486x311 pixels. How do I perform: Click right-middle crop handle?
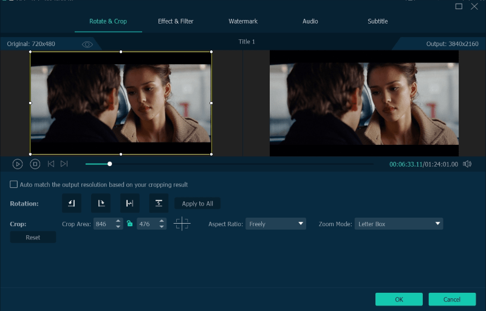[211, 103]
